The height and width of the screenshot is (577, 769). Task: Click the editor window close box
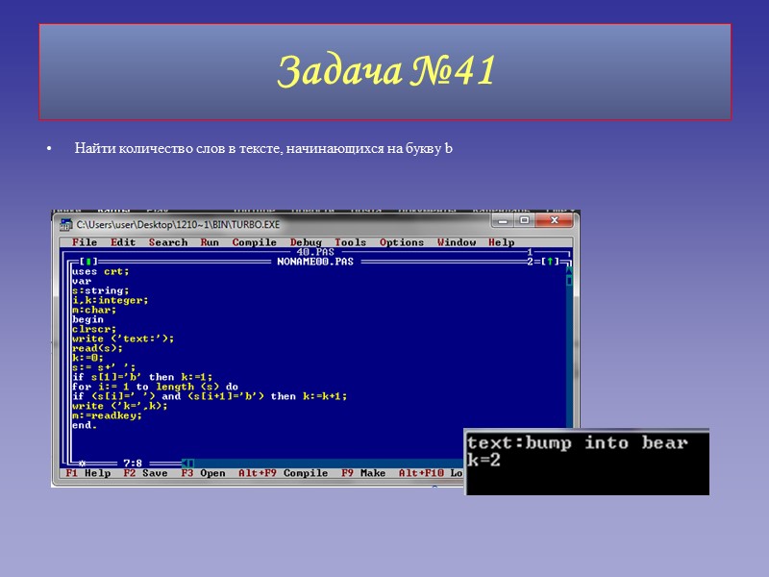[x=88, y=262]
